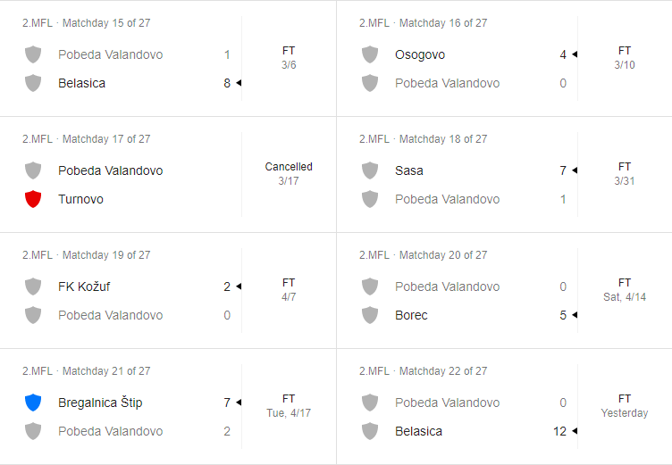The width and height of the screenshot is (672, 465).
Task: Open the Sasa team name link
Action: coord(409,170)
